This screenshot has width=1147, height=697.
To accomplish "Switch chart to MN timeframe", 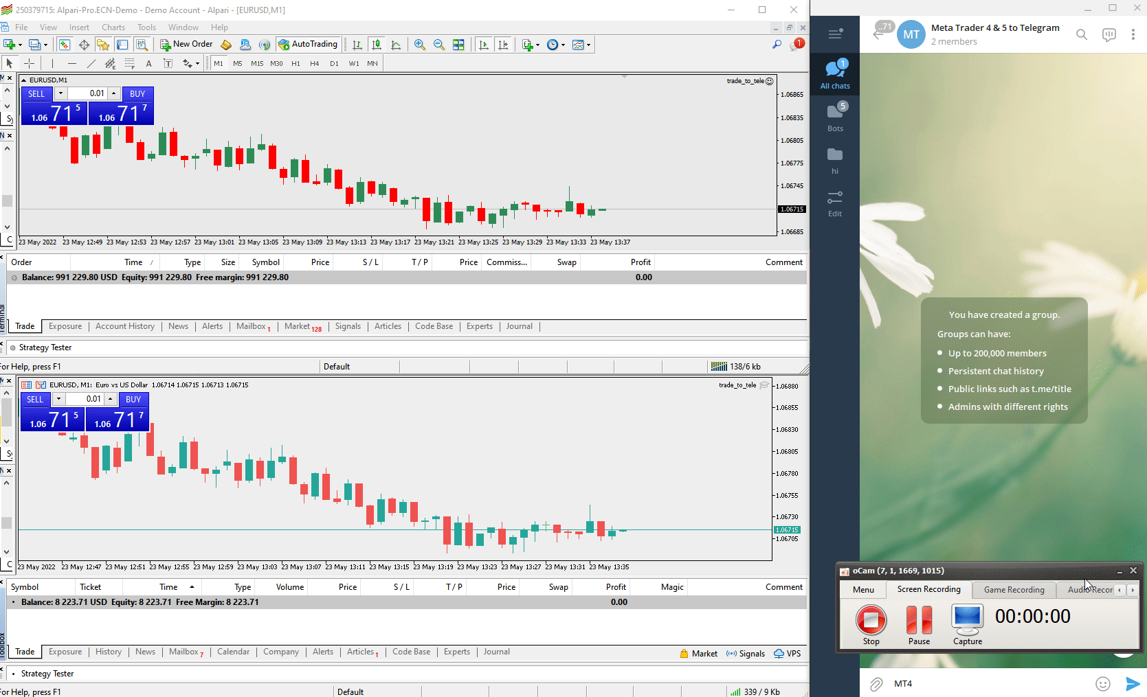I will coord(372,63).
